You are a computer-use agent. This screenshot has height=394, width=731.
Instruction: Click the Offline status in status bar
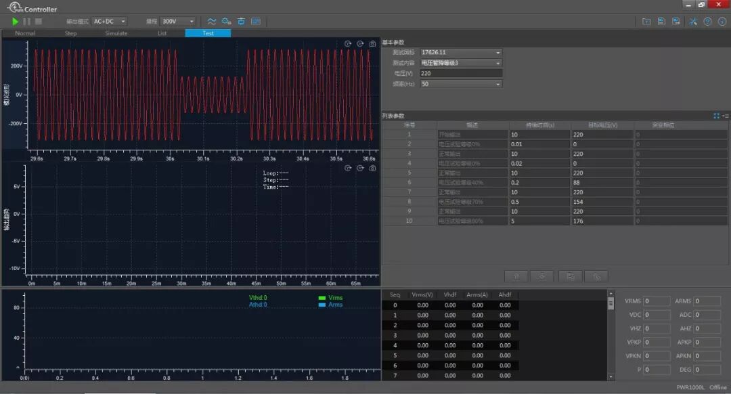(718, 387)
